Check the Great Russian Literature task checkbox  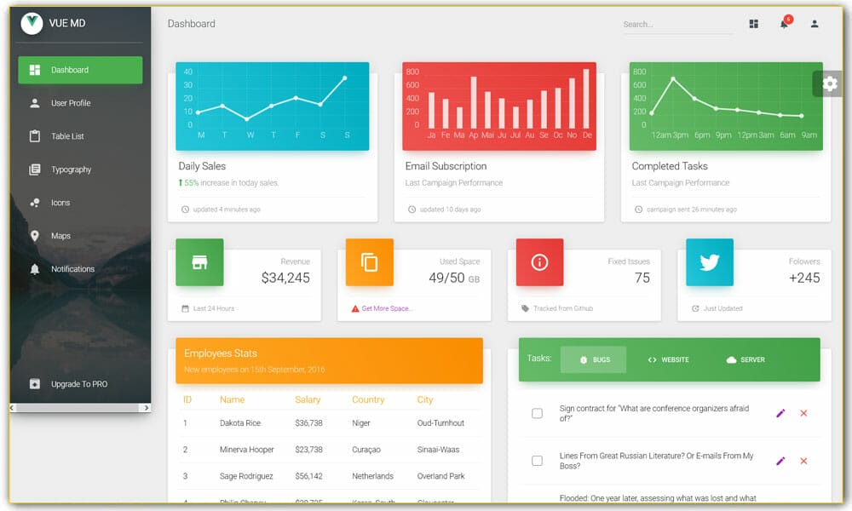click(537, 461)
